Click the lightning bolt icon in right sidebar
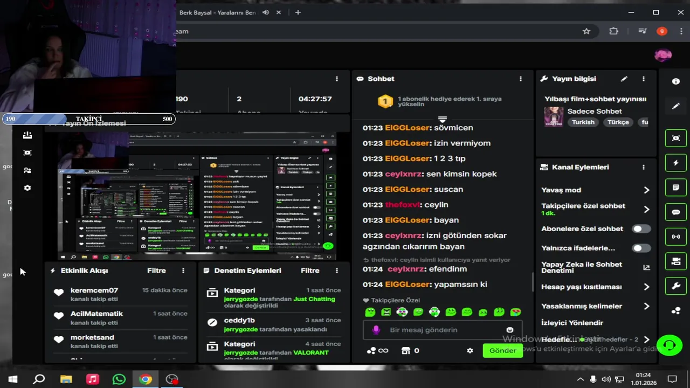This screenshot has height=388, width=690. coord(676,163)
